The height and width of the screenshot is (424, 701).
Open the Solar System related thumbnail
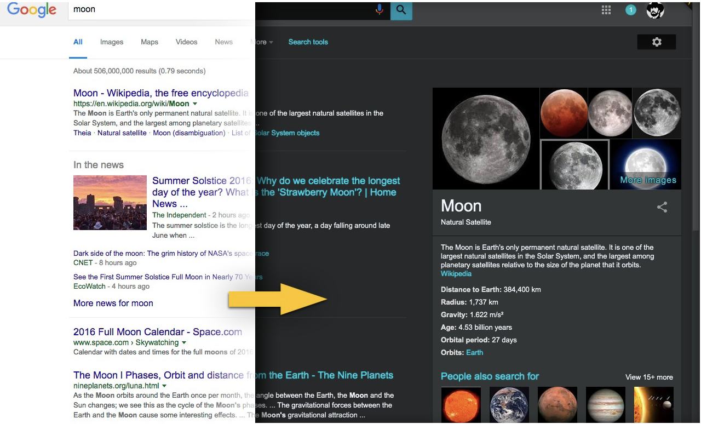tap(654, 405)
